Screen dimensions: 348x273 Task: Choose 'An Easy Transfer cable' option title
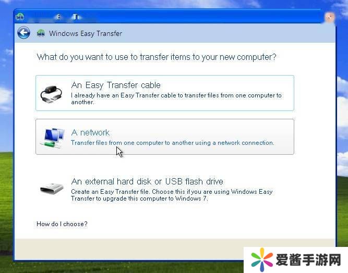116,85
